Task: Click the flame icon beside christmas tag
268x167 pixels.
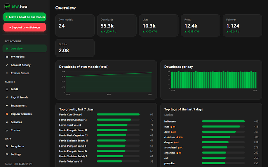Action: (177, 137)
